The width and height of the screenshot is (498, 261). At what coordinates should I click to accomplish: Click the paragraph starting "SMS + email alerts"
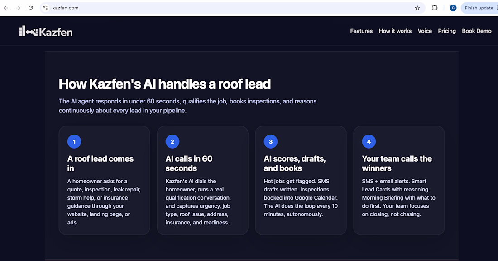pos(398,198)
